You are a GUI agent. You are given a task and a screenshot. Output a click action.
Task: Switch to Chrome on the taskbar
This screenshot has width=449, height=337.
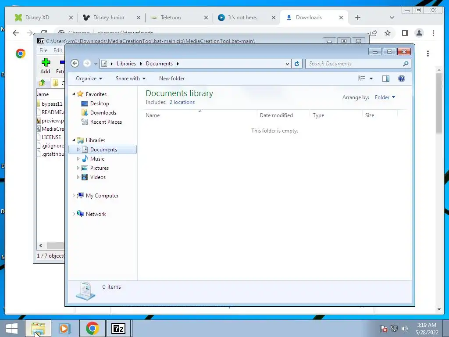point(92,328)
